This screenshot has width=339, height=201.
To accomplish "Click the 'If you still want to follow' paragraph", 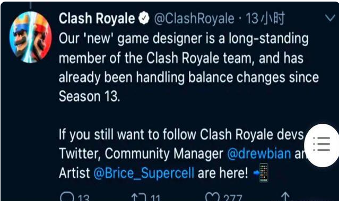I will pyautogui.click(x=181, y=153).
